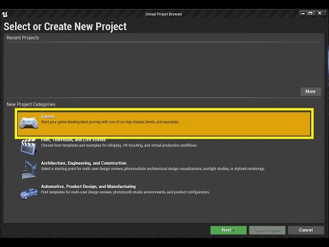Viewport: 329px width, 247px height.
Task: Click the Cancel button
Action: (306, 230)
